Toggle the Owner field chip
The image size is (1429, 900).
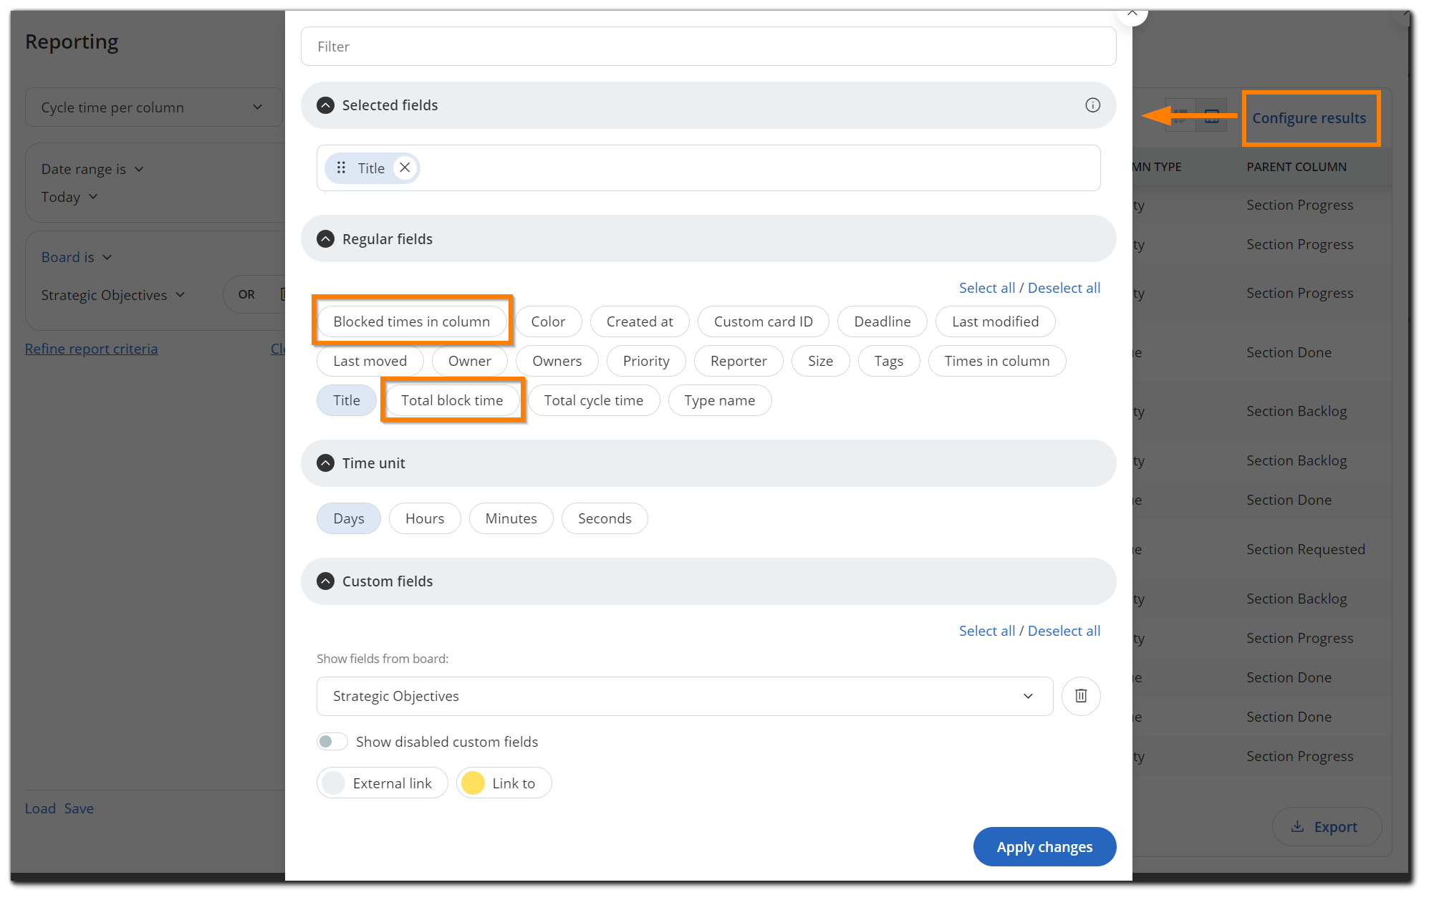pos(469,361)
